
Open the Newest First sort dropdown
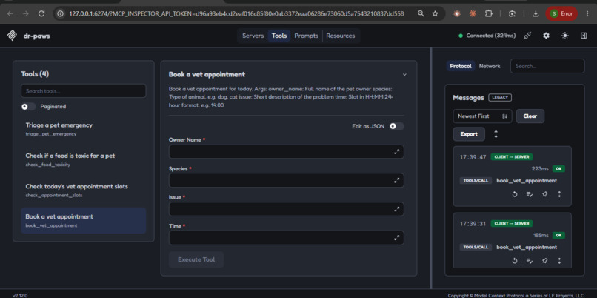tap(482, 116)
